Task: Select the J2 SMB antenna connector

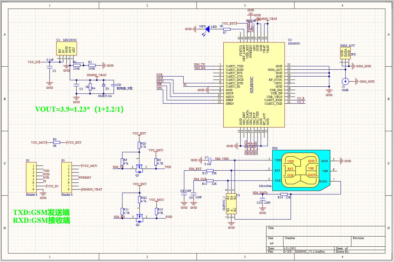Action: (x=345, y=82)
